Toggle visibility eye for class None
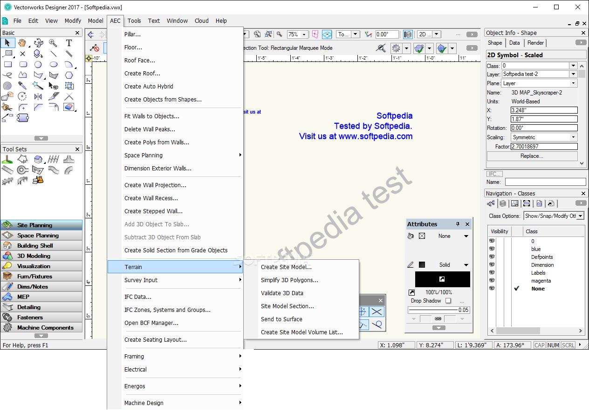 coord(492,289)
